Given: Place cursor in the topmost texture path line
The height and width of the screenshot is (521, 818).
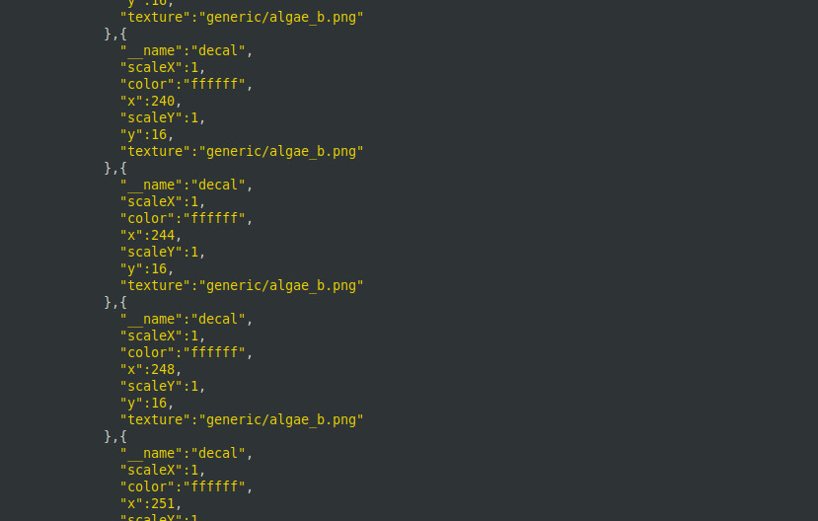Looking at the screenshot, I should [282, 17].
